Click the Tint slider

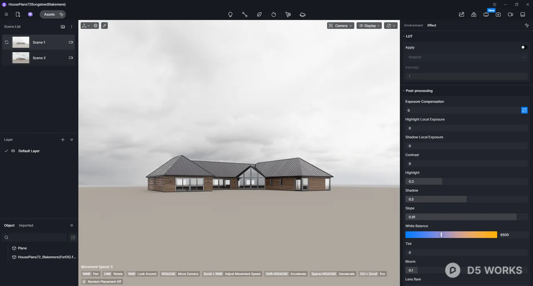pyautogui.click(x=466, y=252)
